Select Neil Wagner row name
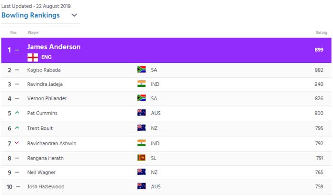This screenshot has width=333, height=196. coord(42,173)
